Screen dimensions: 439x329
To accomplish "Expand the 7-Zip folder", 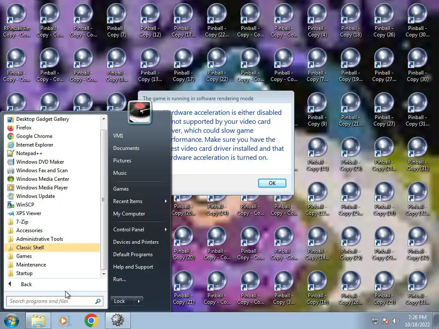I will [52, 222].
